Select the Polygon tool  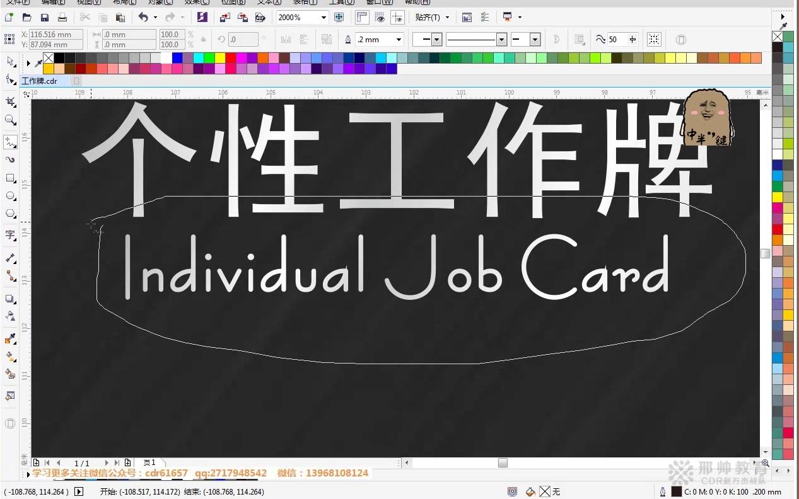(x=9, y=214)
